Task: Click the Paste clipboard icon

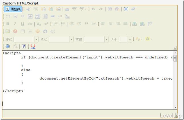Action: [x=43, y=9]
